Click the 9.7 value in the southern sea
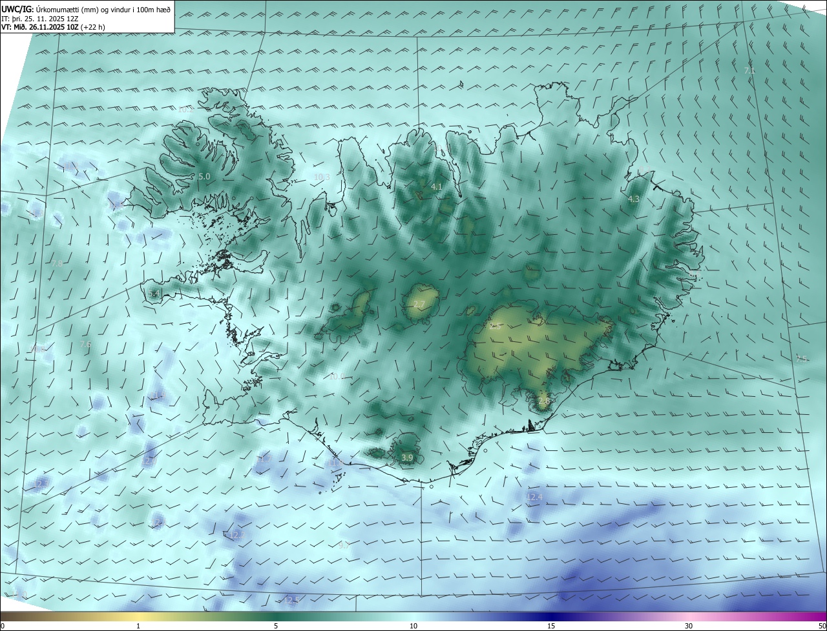827x631 pixels. coord(344,546)
